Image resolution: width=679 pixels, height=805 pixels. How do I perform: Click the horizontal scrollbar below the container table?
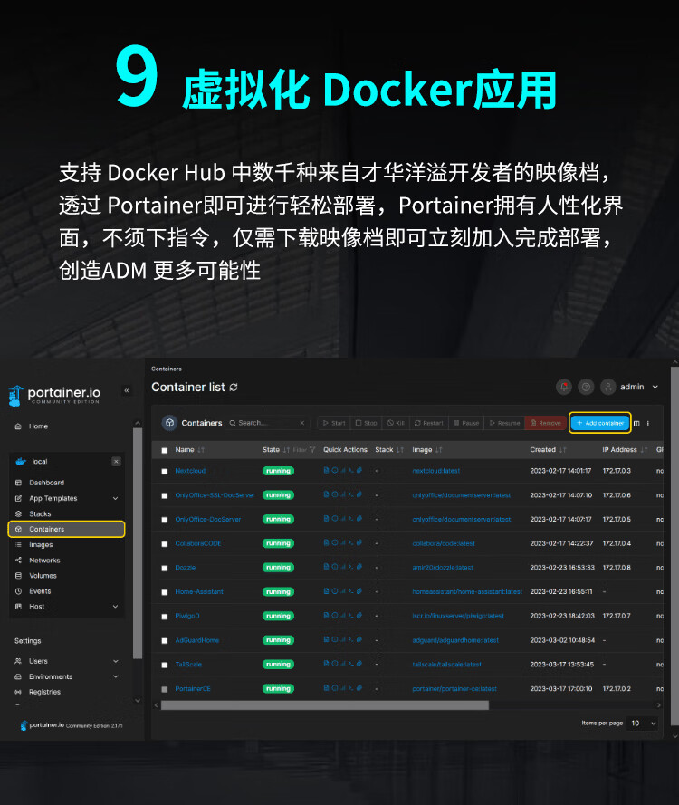coord(325,705)
